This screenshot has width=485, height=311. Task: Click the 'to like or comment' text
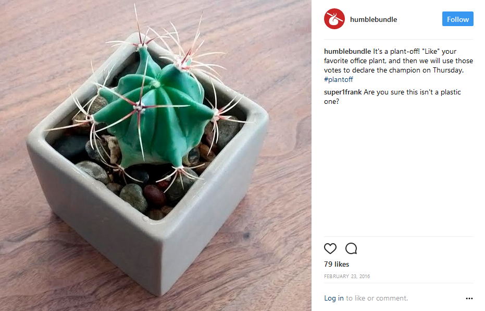point(377,298)
